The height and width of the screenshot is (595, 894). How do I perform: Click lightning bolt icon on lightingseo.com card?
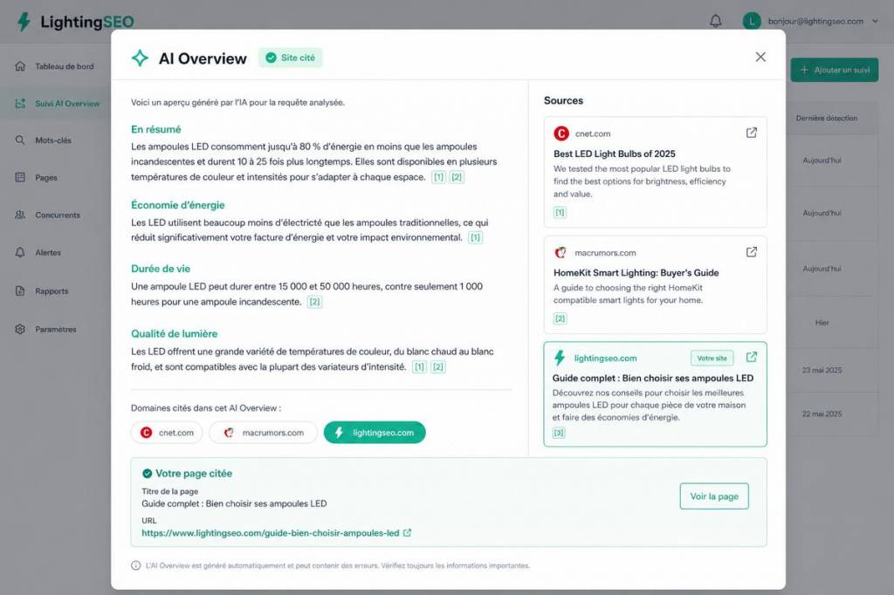point(560,358)
